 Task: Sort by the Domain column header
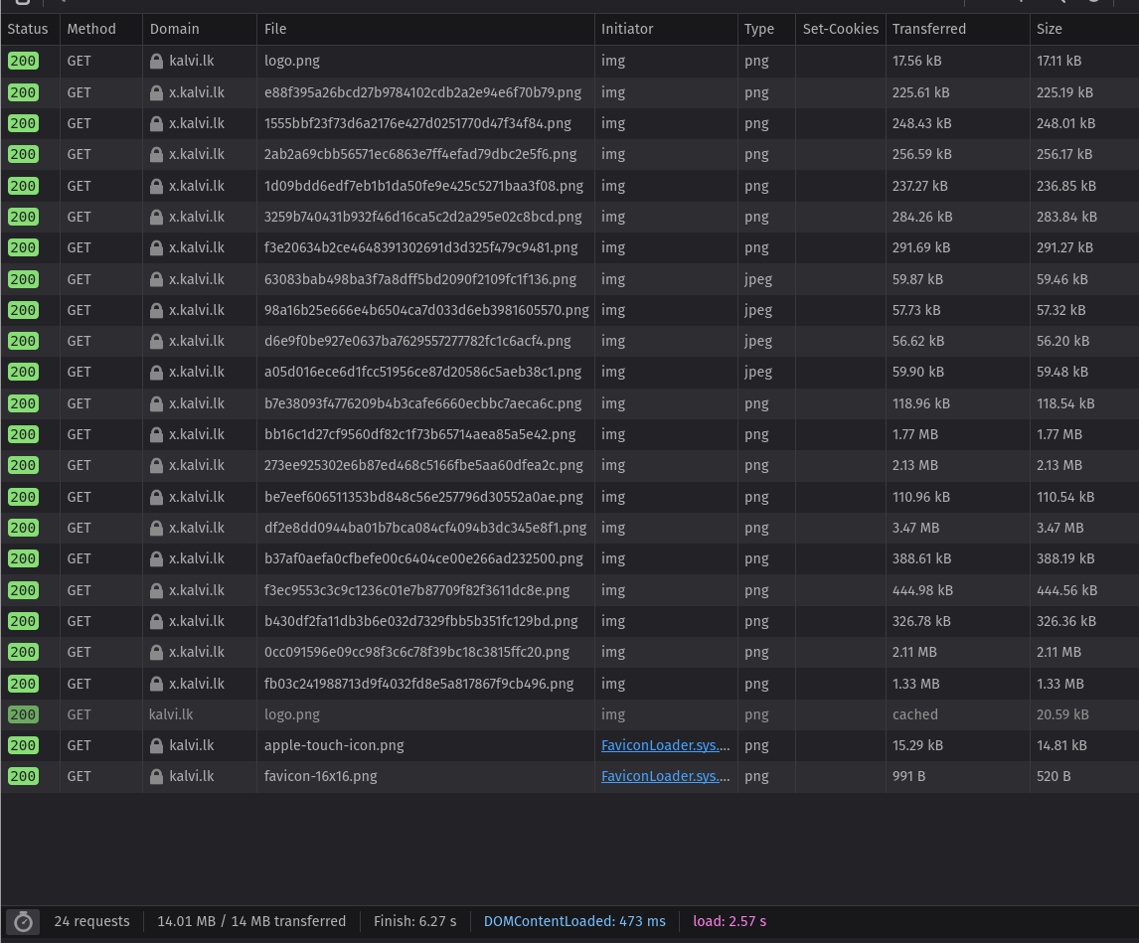[x=175, y=29]
